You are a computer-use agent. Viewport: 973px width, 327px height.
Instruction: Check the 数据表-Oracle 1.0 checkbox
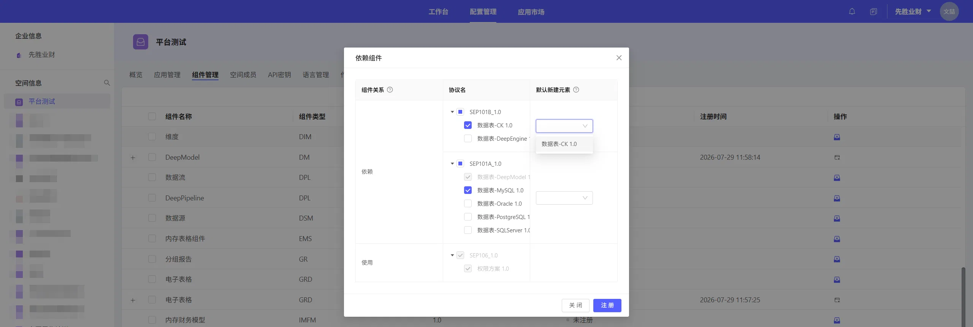click(468, 203)
